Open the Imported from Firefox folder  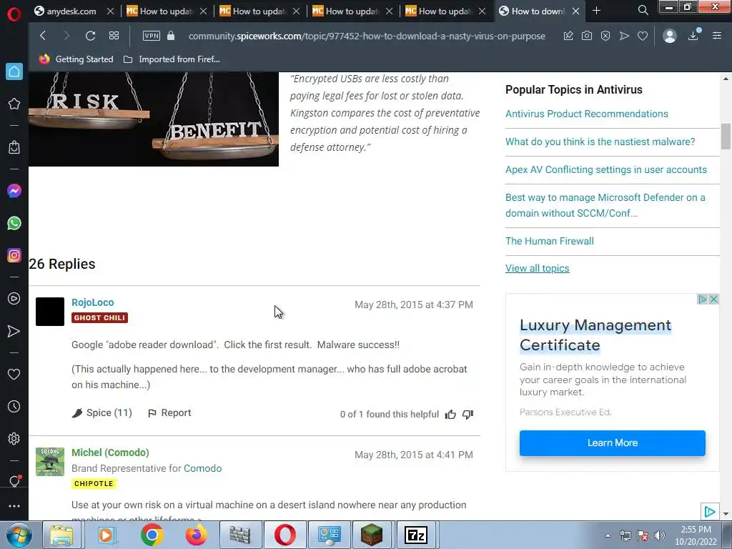coord(172,59)
